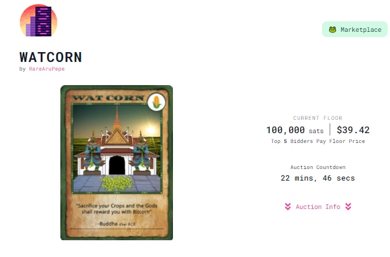Click the left double-chevron beside Auction Info

288,207
